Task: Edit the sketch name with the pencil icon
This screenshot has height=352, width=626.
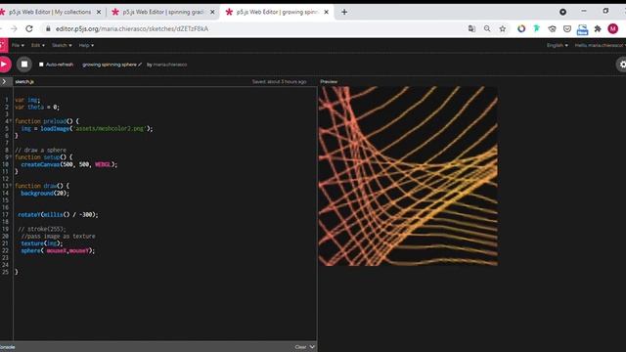Action: click(140, 65)
